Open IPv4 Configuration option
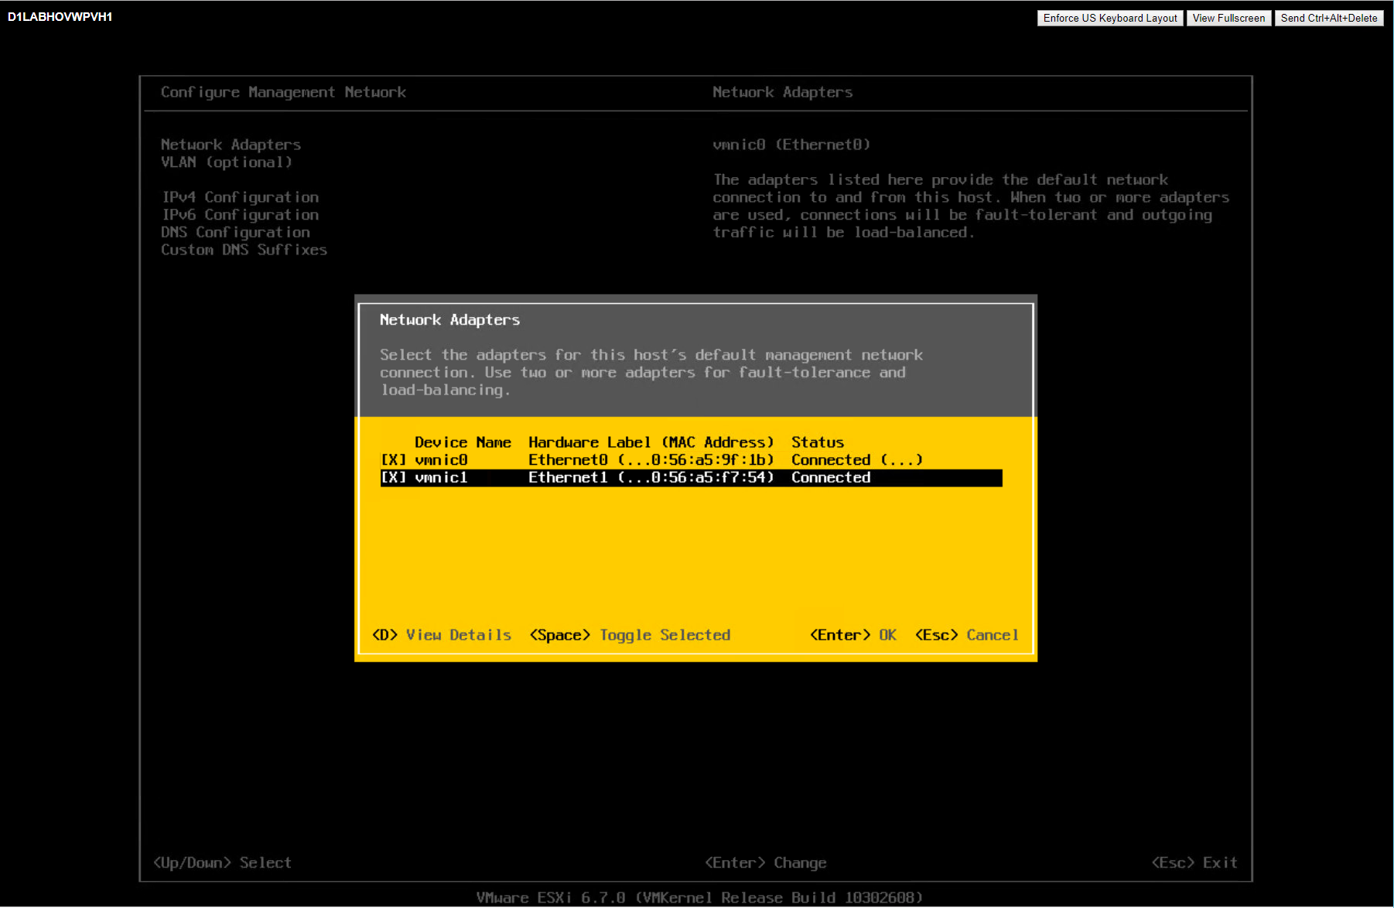This screenshot has height=908, width=1394. [240, 197]
